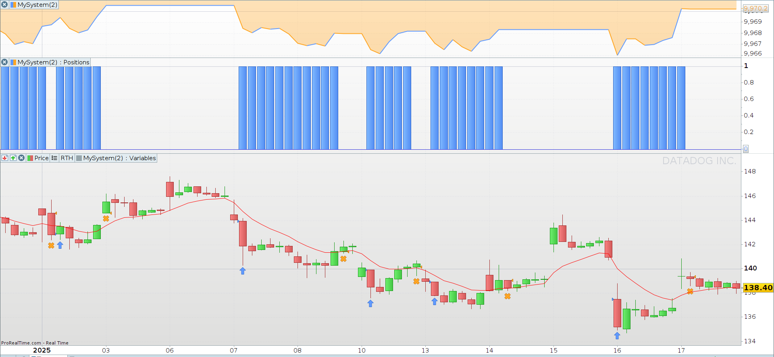Click the RTH trading hours button
Screen dimensions: 774x357
point(67,158)
